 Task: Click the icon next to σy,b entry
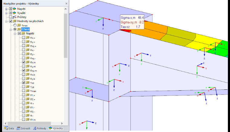point(28,79)
